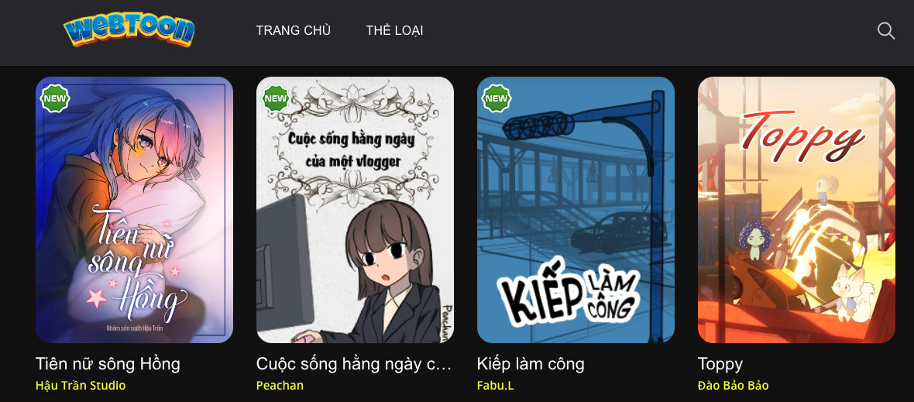View author Hậu Trần Studio
Image resolution: width=914 pixels, height=402 pixels.
pos(81,386)
